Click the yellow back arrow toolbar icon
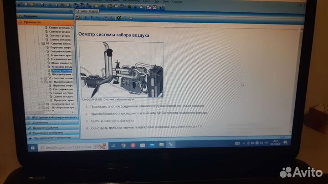The image size is (328, 184). tap(110, 6)
